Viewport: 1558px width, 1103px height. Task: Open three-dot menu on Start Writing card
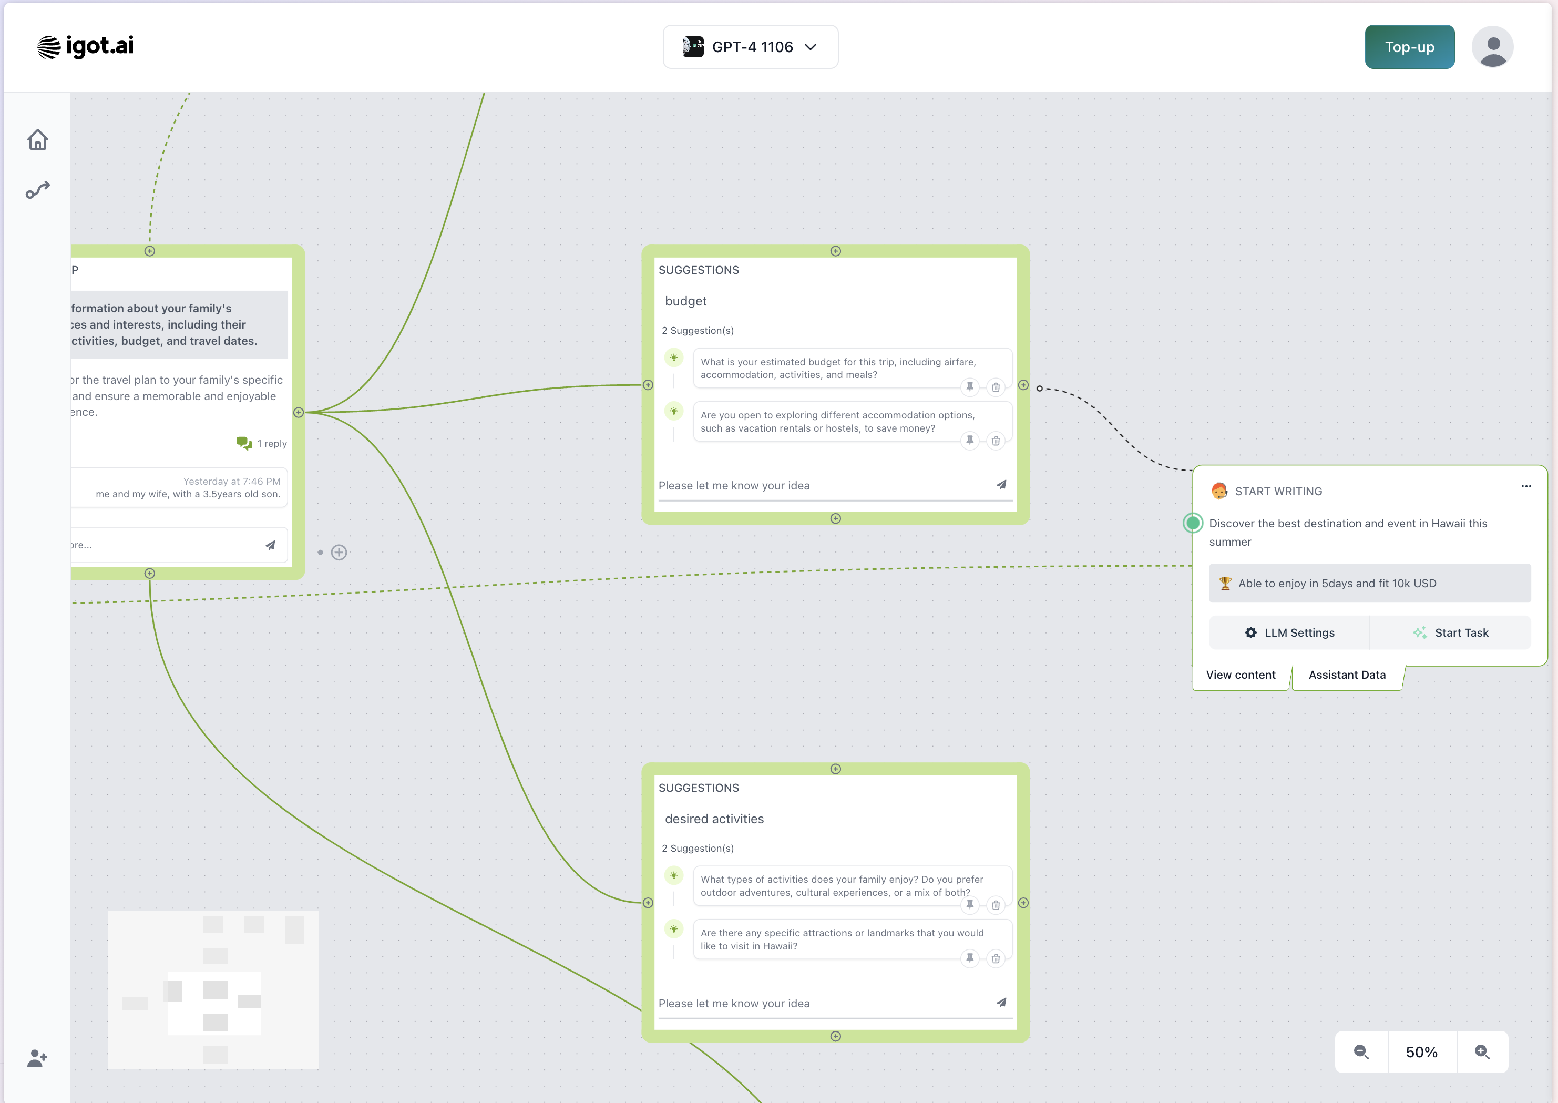[1526, 486]
